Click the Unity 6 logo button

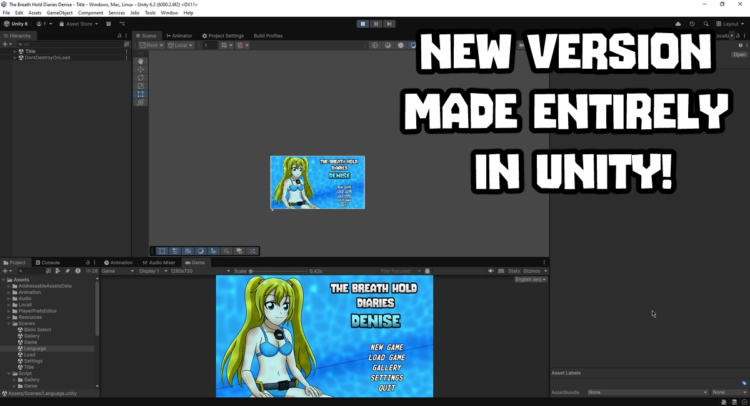16,24
